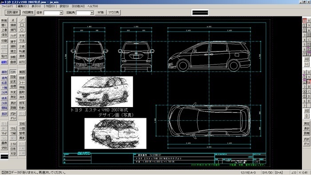The width and height of the screenshot is (311, 175).
Task: Click the 分割 divide tool
Action: [x=22, y=128]
